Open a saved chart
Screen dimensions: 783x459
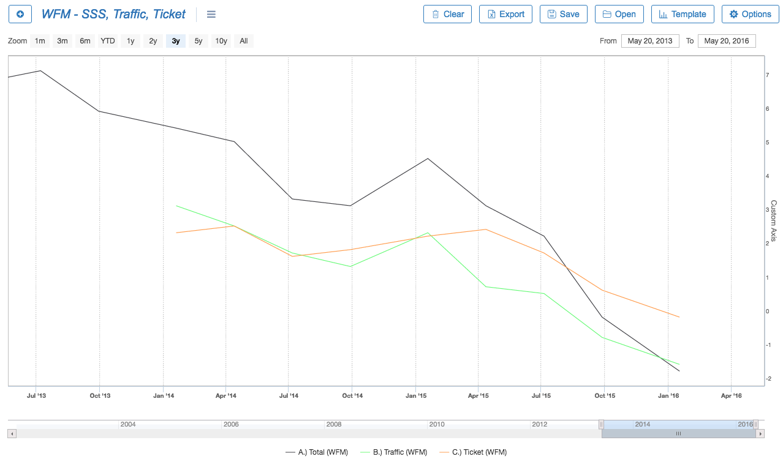[619, 14]
